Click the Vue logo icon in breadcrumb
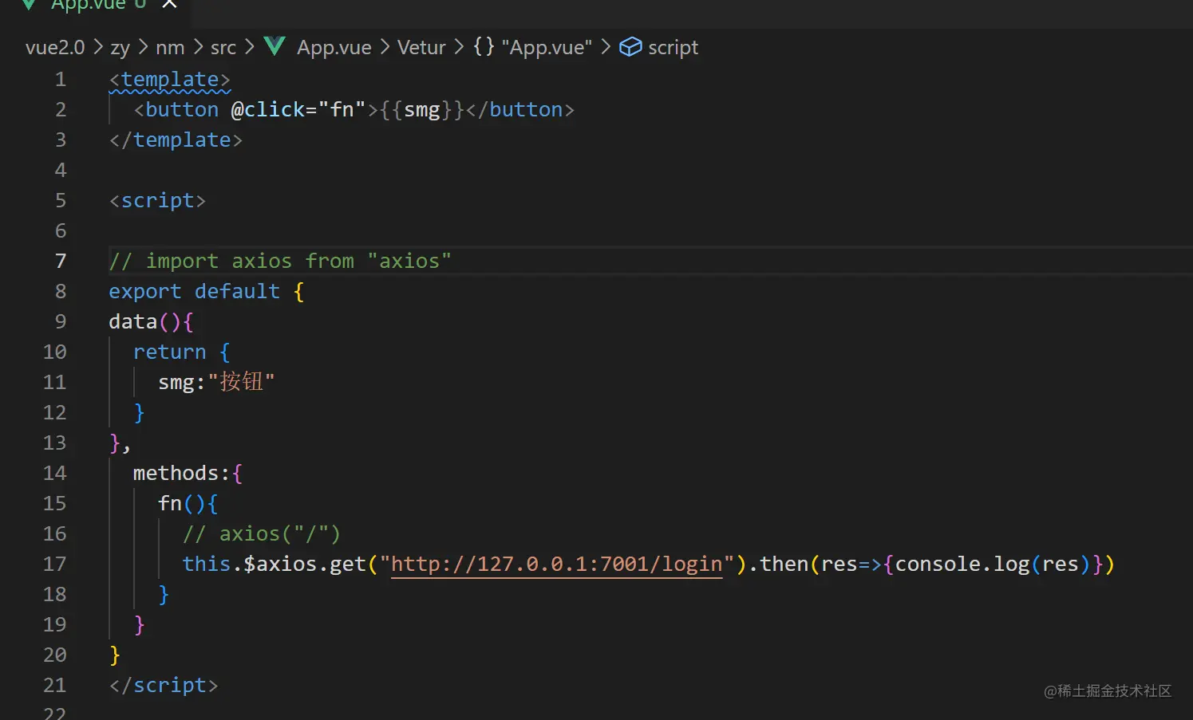1193x720 pixels. (x=275, y=47)
